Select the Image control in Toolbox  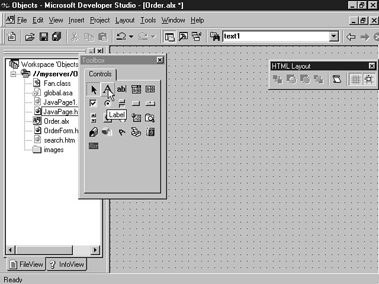(x=136, y=118)
